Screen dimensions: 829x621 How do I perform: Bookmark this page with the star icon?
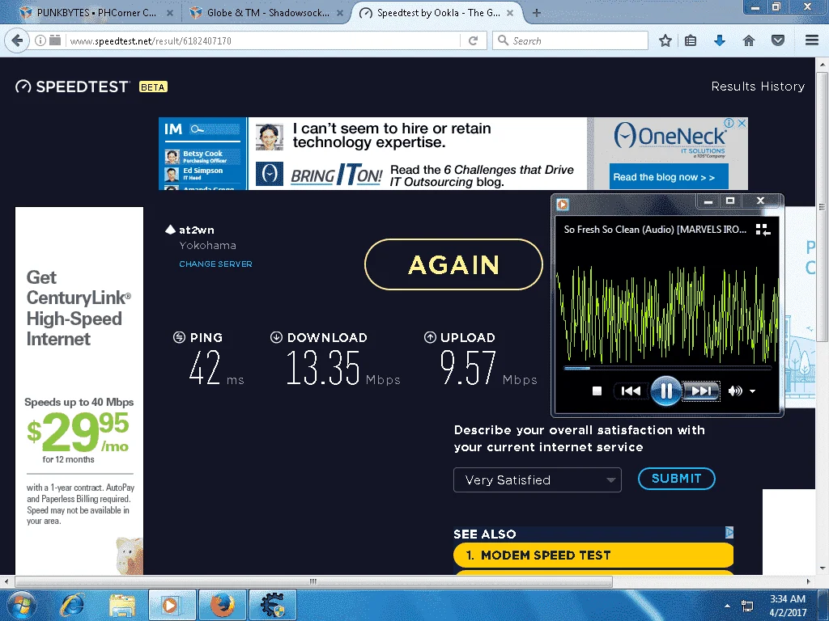(665, 40)
